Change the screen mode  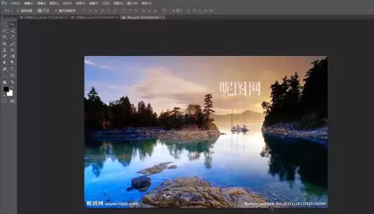tap(12, 101)
